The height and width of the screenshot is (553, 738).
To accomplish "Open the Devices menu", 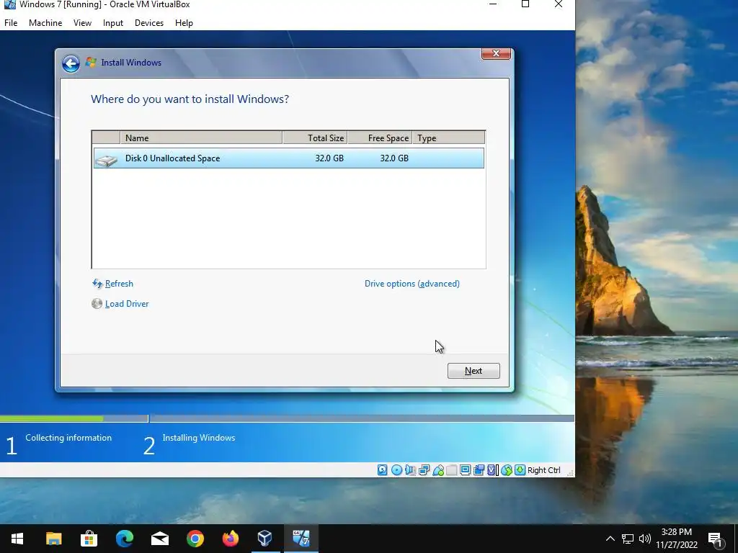I will [149, 23].
